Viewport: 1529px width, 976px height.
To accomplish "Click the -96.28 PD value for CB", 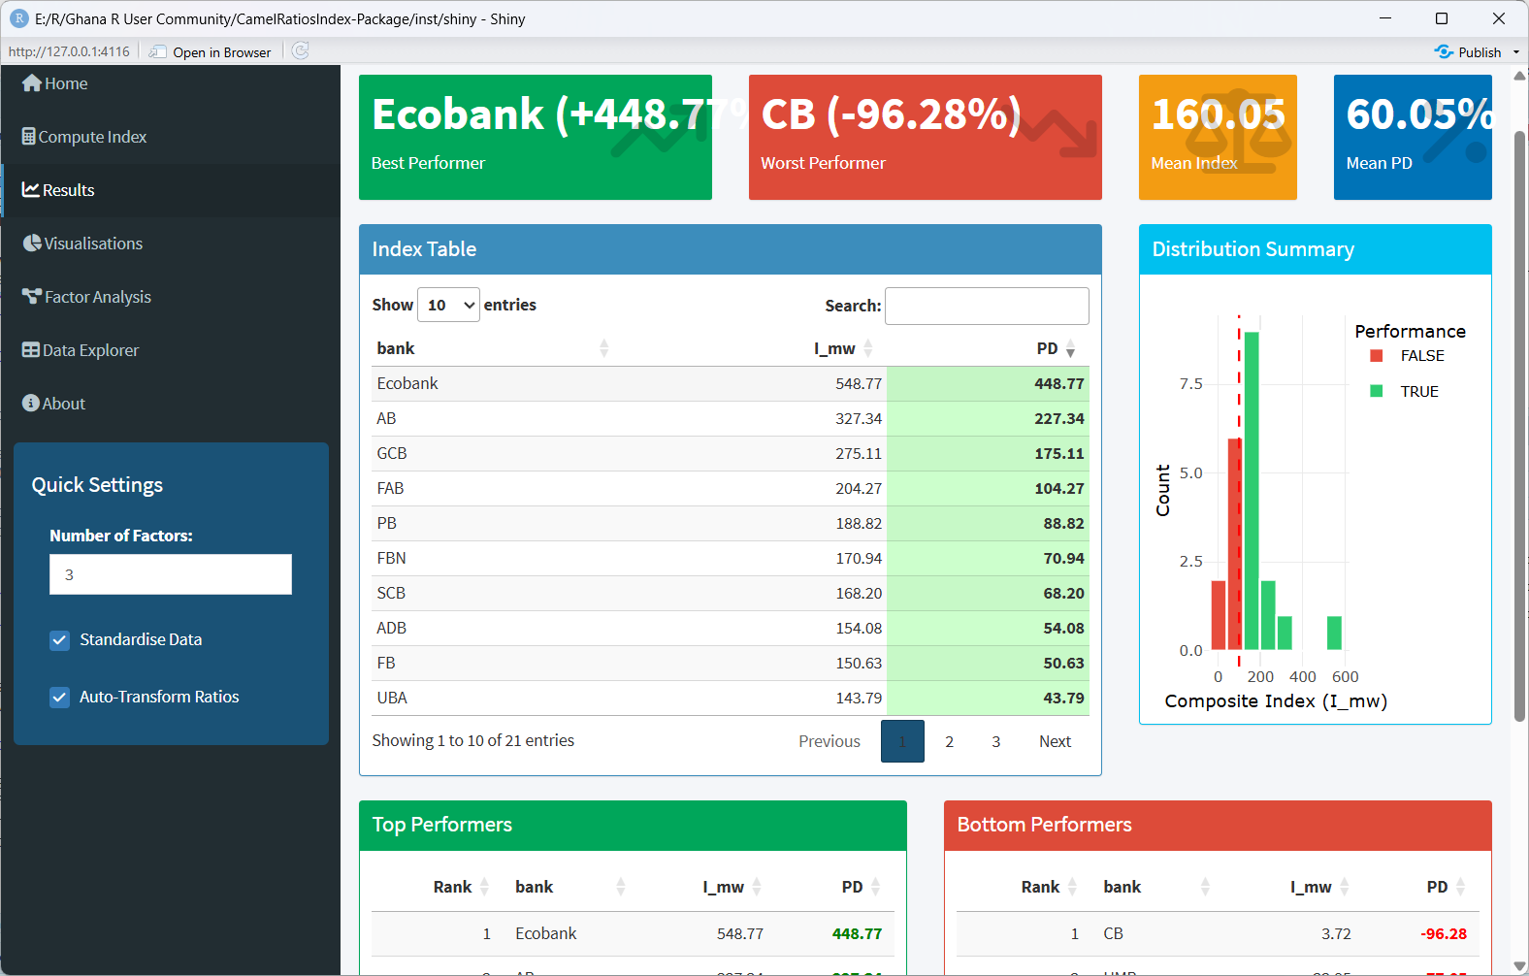I will tap(1444, 933).
